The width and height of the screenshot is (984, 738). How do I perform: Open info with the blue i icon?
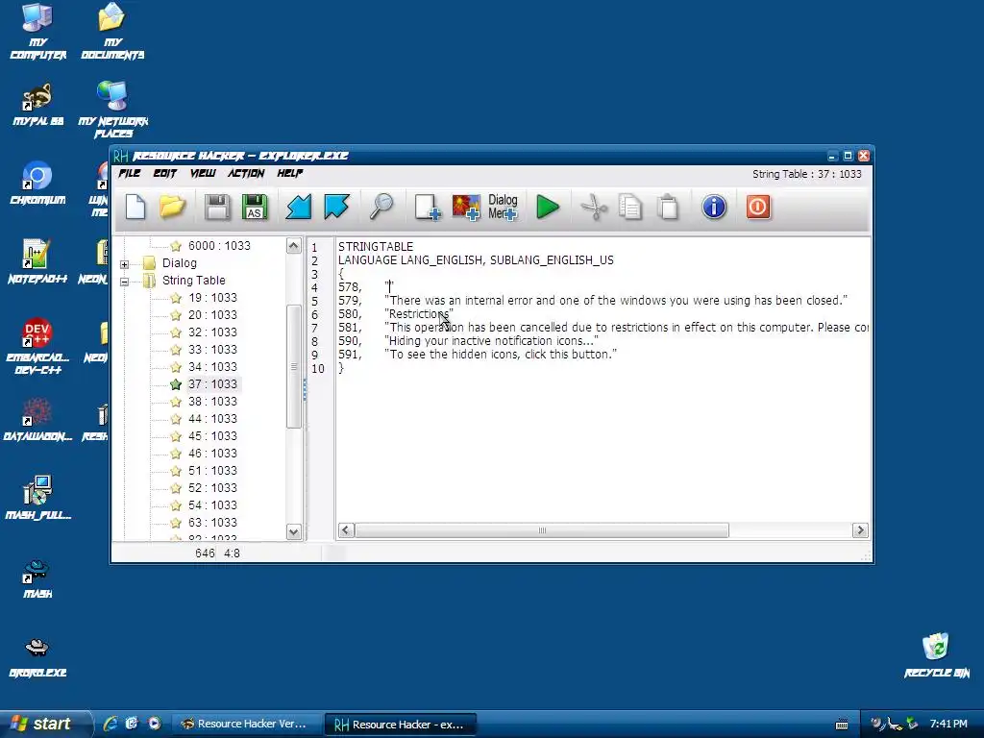pyautogui.click(x=714, y=207)
